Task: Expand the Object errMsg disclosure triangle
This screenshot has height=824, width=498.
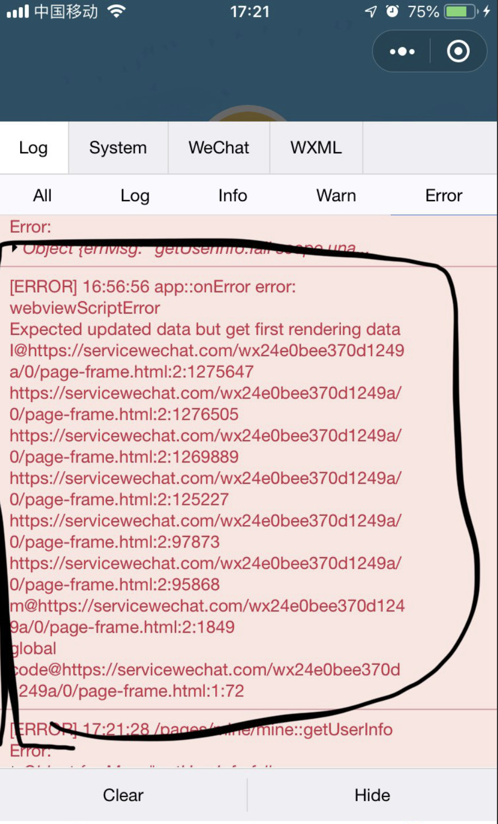Action: point(15,248)
